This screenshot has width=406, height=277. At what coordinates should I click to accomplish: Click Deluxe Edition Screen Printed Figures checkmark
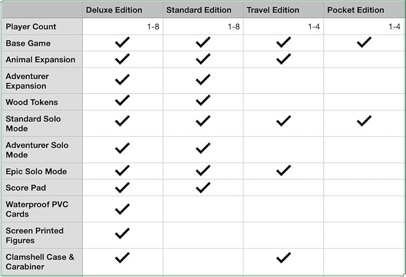click(x=123, y=233)
